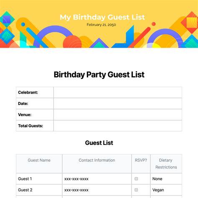Click the 'Guest 1' name cell
Image resolution: width=198 pixels, height=198 pixels.
(39, 179)
